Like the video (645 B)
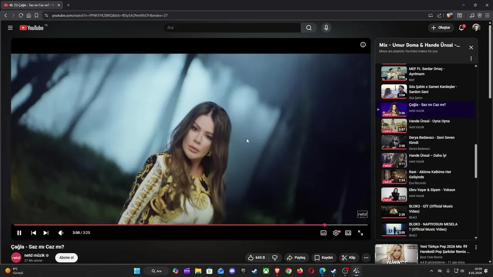Image resolution: width=493 pixels, height=277 pixels. coord(257,257)
